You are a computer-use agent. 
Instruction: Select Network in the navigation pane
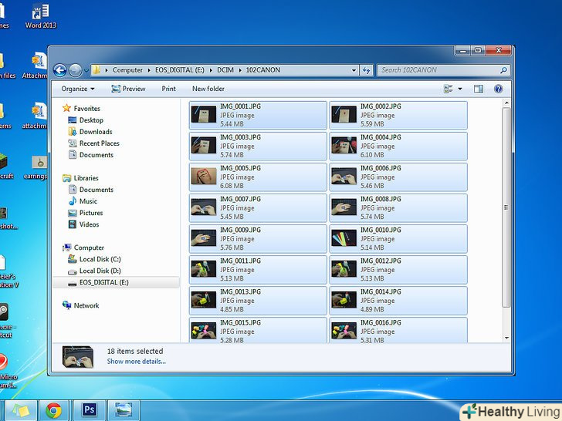click(x=86, y=305)
